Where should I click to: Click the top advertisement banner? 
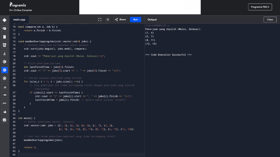(x=140, y=7)
